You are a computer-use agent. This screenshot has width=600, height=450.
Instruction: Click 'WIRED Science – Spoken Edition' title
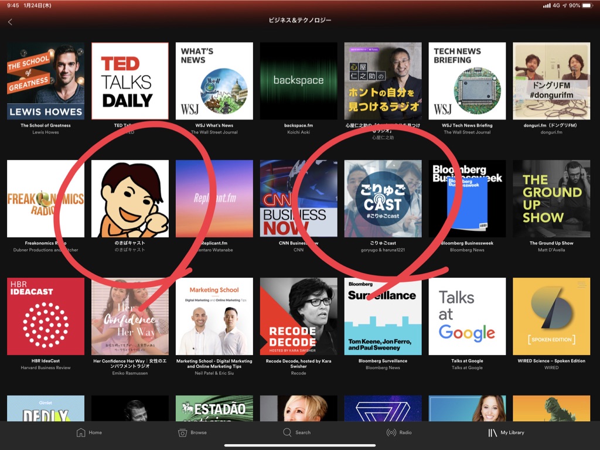tap(551, 361)
